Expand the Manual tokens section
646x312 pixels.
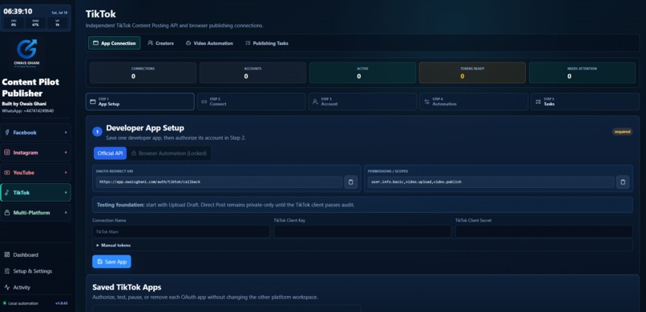[362, 245]
